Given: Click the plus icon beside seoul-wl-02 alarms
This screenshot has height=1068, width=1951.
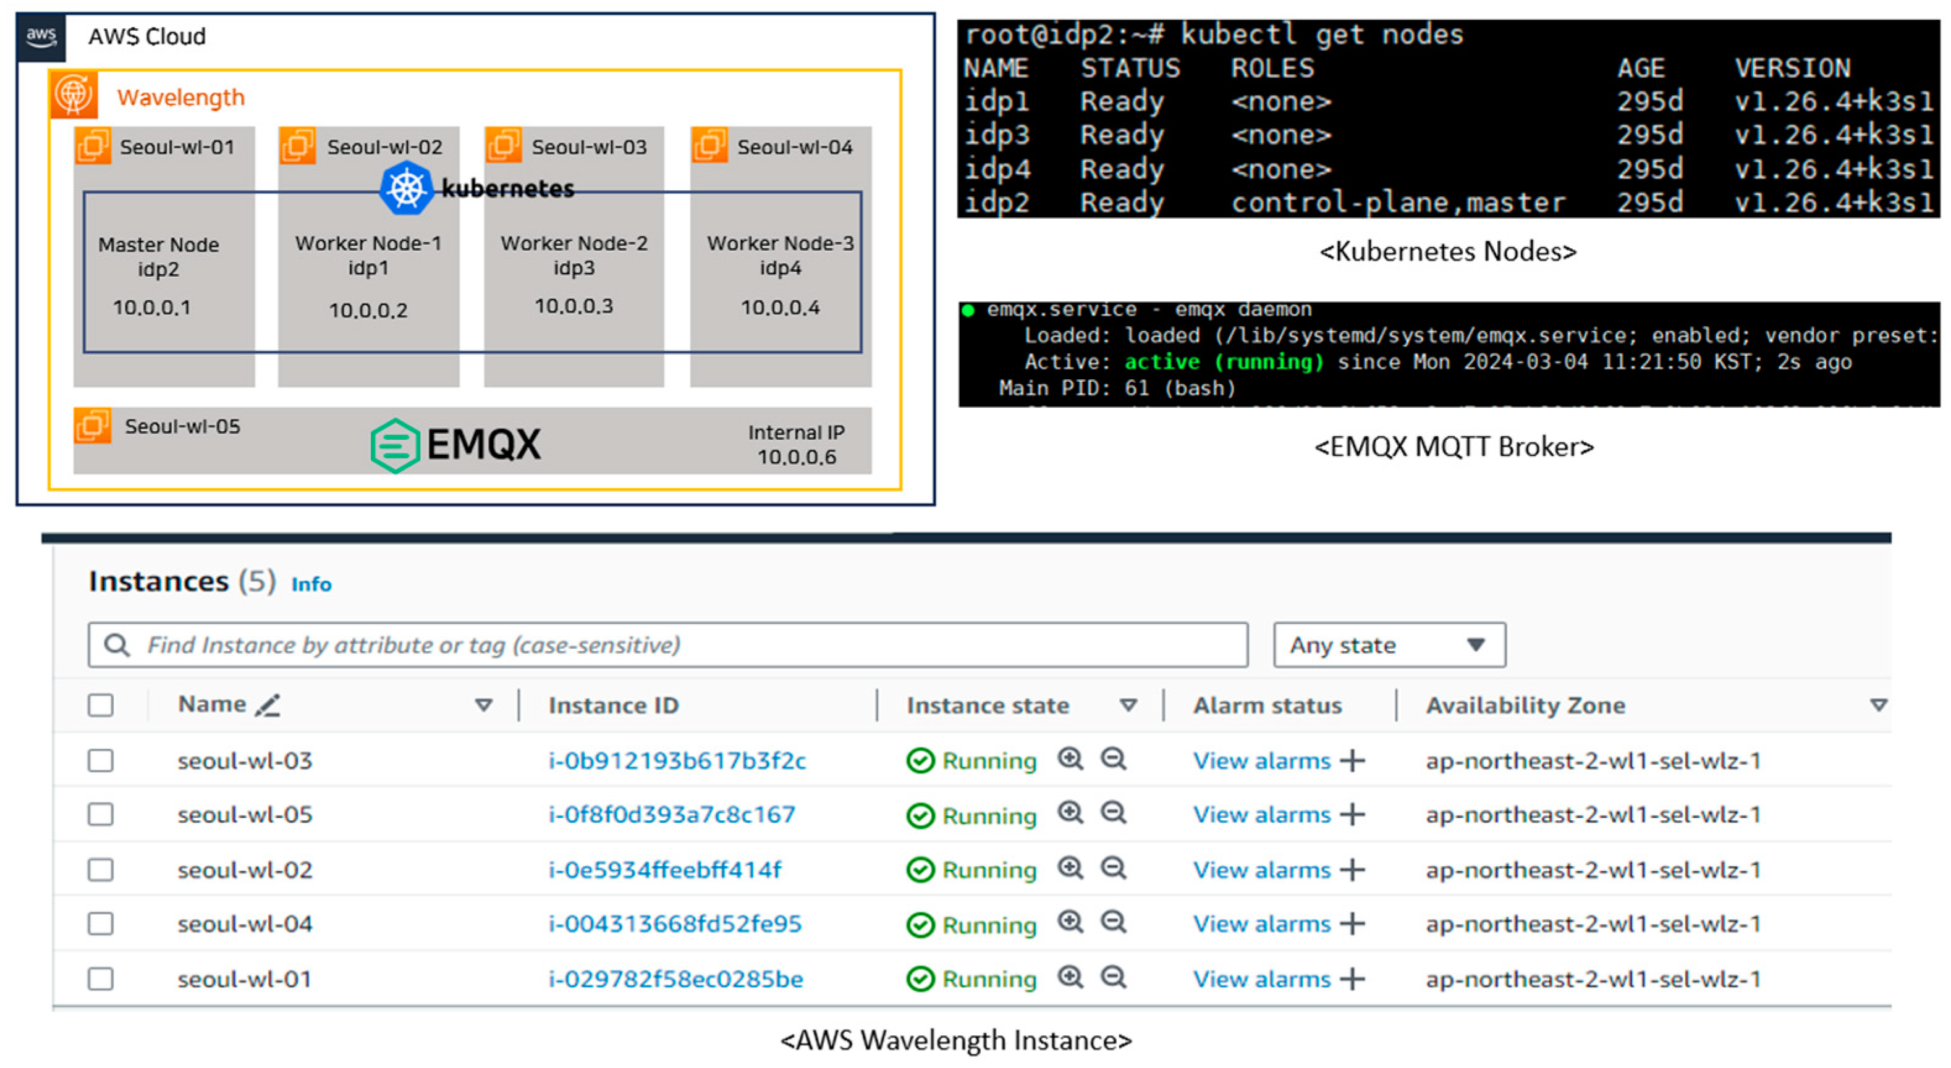Looking at the screenshot, I should coord(1352,870).
